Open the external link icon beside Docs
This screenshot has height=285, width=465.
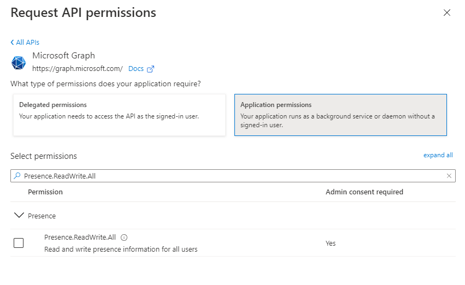[151, 69]
